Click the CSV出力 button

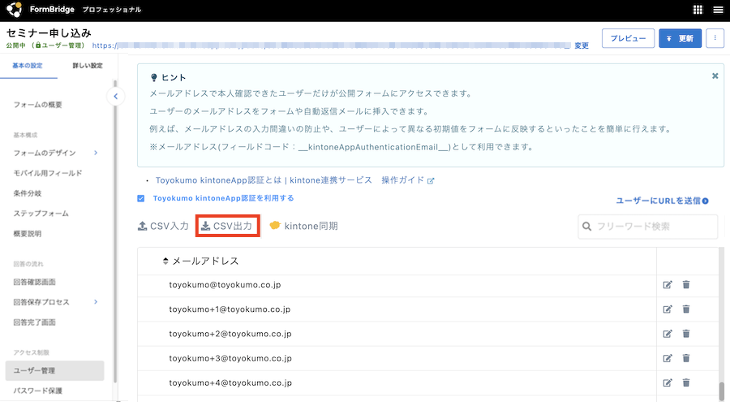227,226
